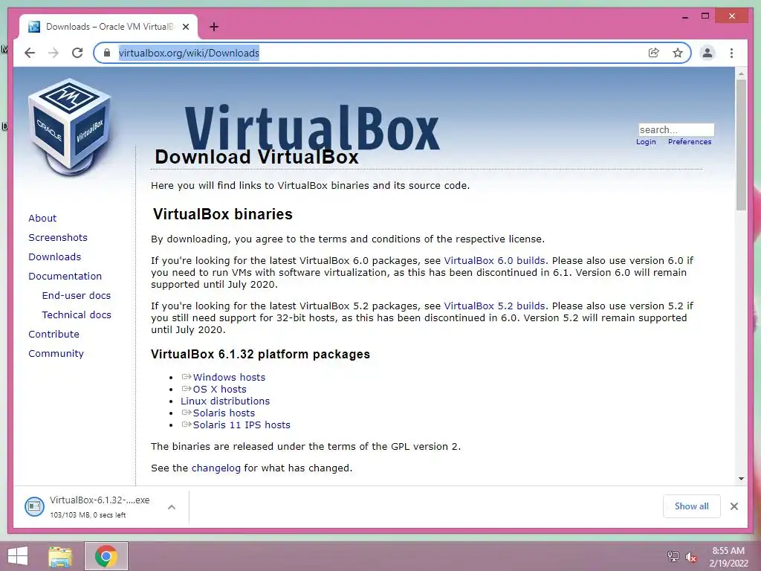The height and width of the screenshot is (571, 761).
Task: Select the Downloads – Oracle VM VirtualBox tab
Action: 109,27
